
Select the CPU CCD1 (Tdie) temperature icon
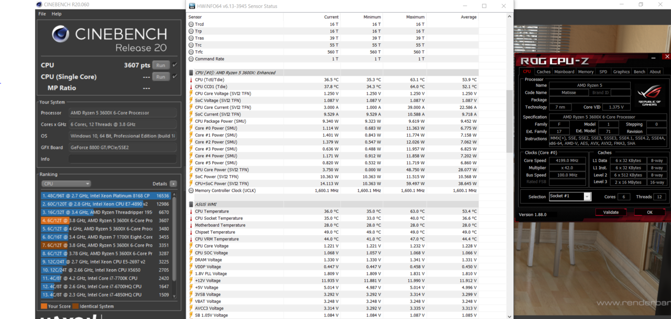pos(191,87)
